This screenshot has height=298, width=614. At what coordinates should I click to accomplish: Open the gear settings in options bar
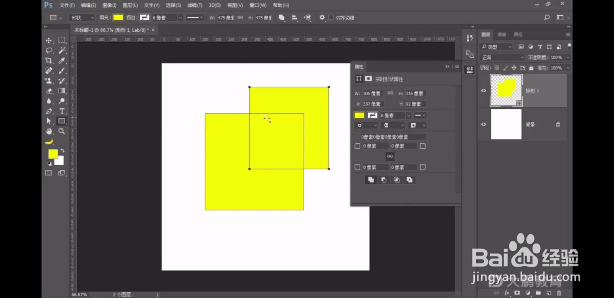coord(322,18)
